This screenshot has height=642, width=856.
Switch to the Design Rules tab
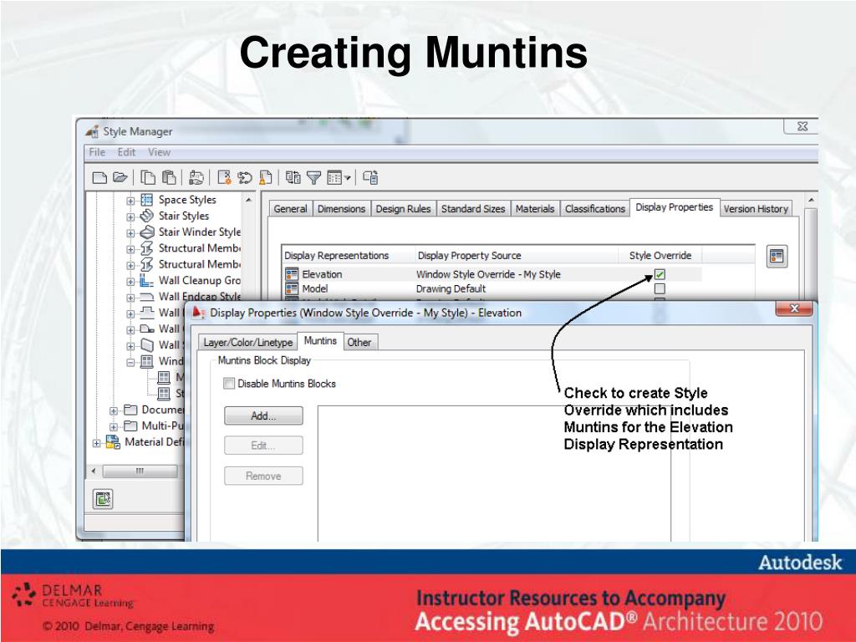[404, 208]
